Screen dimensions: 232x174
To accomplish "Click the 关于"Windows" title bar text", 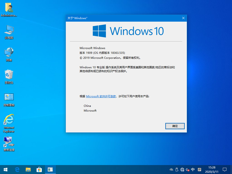I will coord(77,18).
